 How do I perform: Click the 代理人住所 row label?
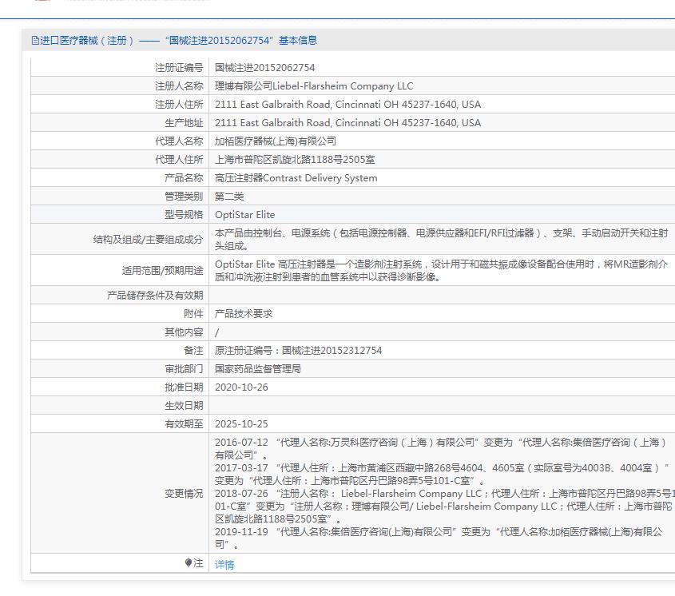click(x=179, y=160)
